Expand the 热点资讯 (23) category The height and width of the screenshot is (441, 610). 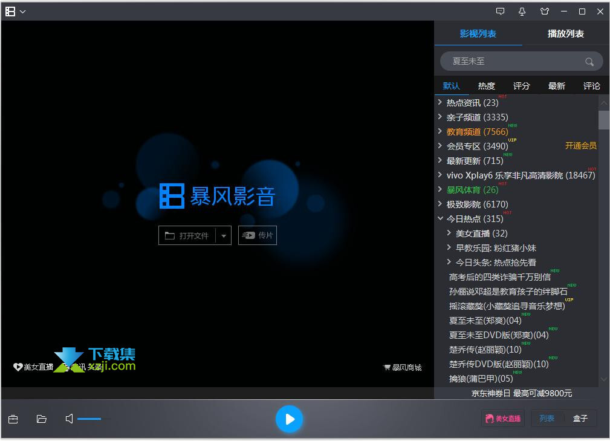tap(440, 102)
